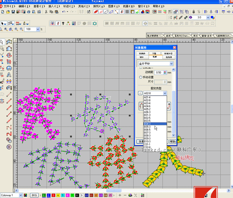Open the Colorway 1 dropdown
This screenshot has width=233, height=198.
tap(20, 195)
